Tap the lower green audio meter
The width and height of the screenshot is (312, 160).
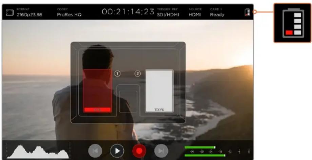[205, 156]
